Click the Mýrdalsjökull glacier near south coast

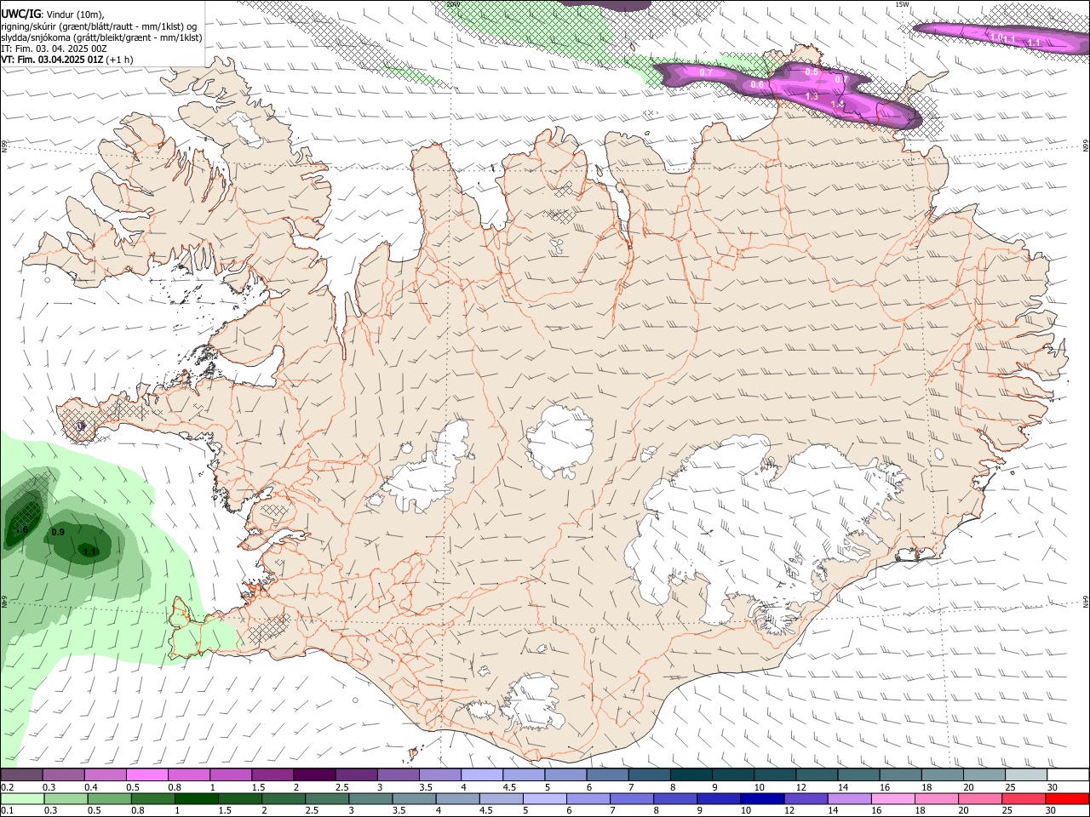[535, 703]
